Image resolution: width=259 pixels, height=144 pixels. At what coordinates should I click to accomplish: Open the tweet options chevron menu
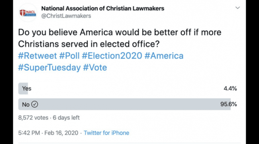click(x=237, y=8)
